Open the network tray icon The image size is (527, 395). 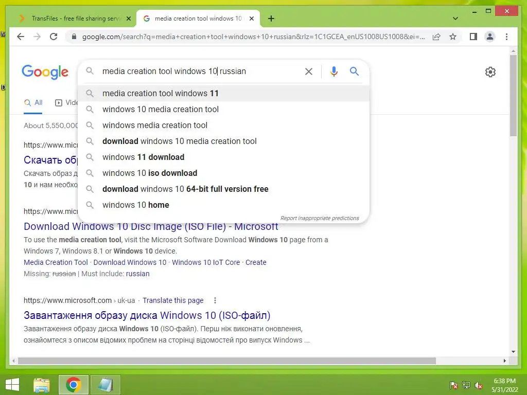(466, 385)
